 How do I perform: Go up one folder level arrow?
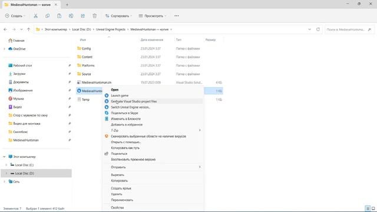(x=29, y=29)
